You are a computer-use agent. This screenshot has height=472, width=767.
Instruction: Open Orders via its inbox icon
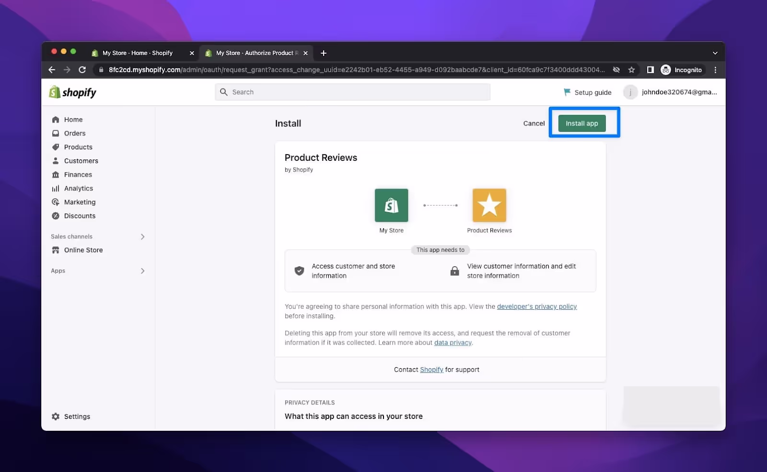coord(56,133)
